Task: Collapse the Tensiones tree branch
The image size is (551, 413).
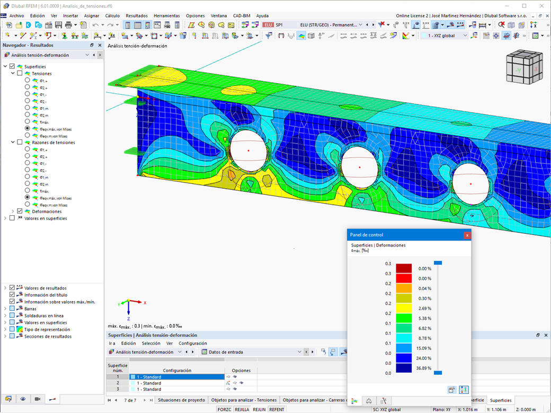Action: pos(13,73)
